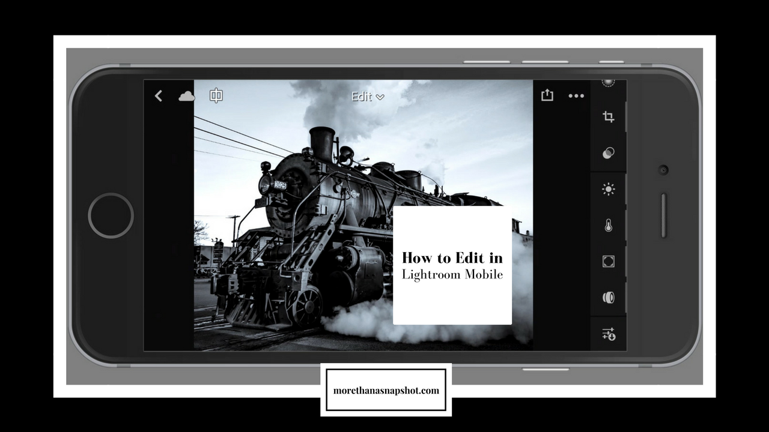The image size is (769, 432).
Task: Open the three-dot more options menu
Action: point(576,96)
